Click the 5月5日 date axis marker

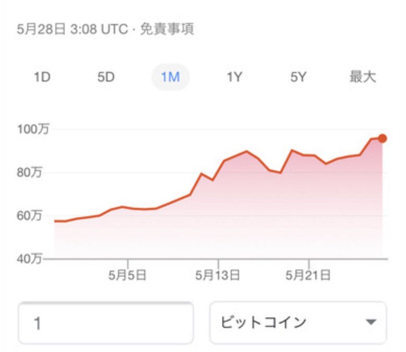[127, 275]
